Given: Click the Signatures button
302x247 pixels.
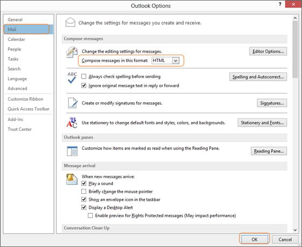Looking at the screenshot, I should tap(272, 103).
